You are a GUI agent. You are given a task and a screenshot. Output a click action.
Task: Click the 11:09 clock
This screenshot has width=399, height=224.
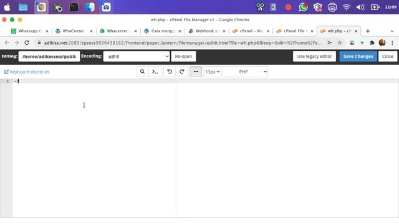391,7
